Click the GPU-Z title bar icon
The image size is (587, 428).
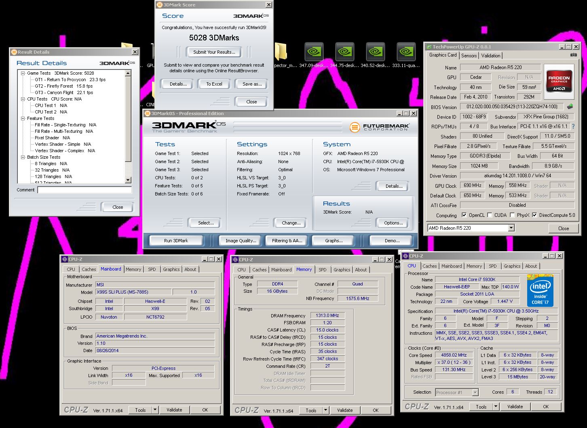429,47
